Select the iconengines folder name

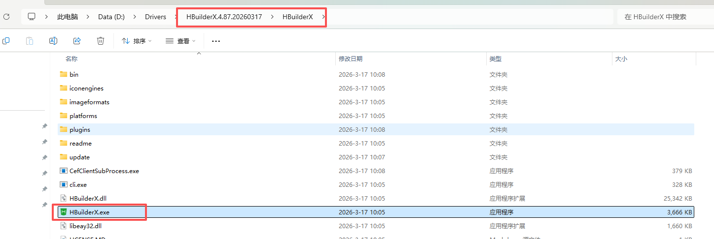click(x=86, y=88)
